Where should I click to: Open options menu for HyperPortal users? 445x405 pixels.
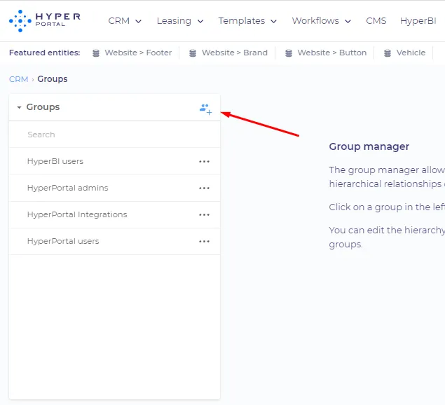click(x=204, y=242)
